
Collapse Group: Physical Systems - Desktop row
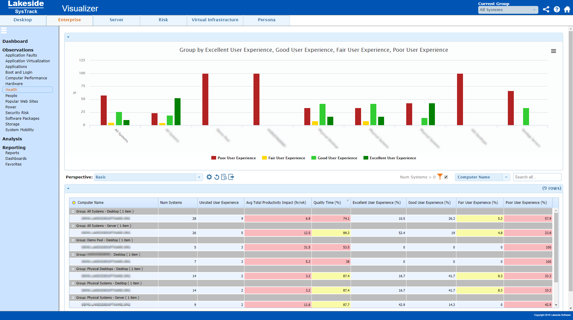tap(73, 283)
